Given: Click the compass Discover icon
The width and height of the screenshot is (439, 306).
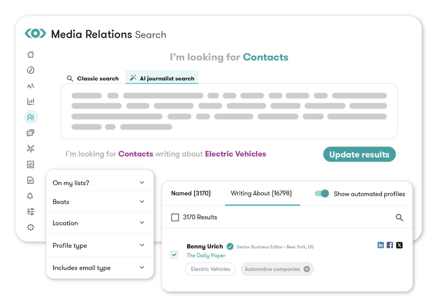Looking at the screenshot, I should [31, 70].
